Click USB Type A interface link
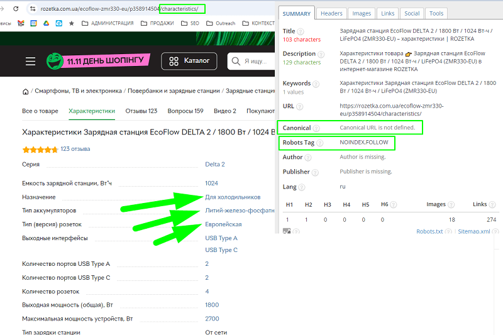 221,238
